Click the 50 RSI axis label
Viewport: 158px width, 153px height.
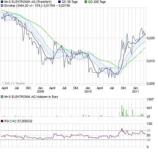(148, 135)
